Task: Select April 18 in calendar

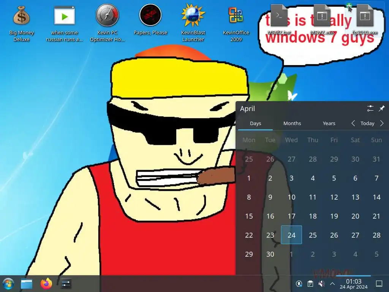Action: pyautogui.click(x=313, y=216)
